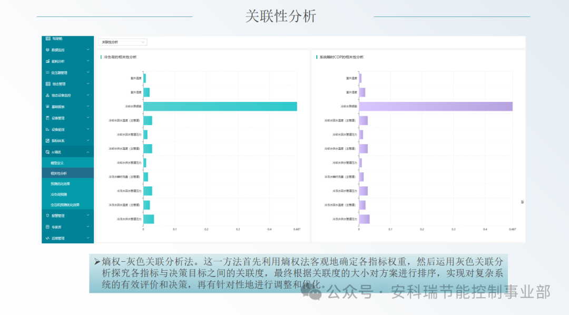Click the 报警管理 bell icon
This screenshot has height=315, width=569.
(x=47, y=215)
